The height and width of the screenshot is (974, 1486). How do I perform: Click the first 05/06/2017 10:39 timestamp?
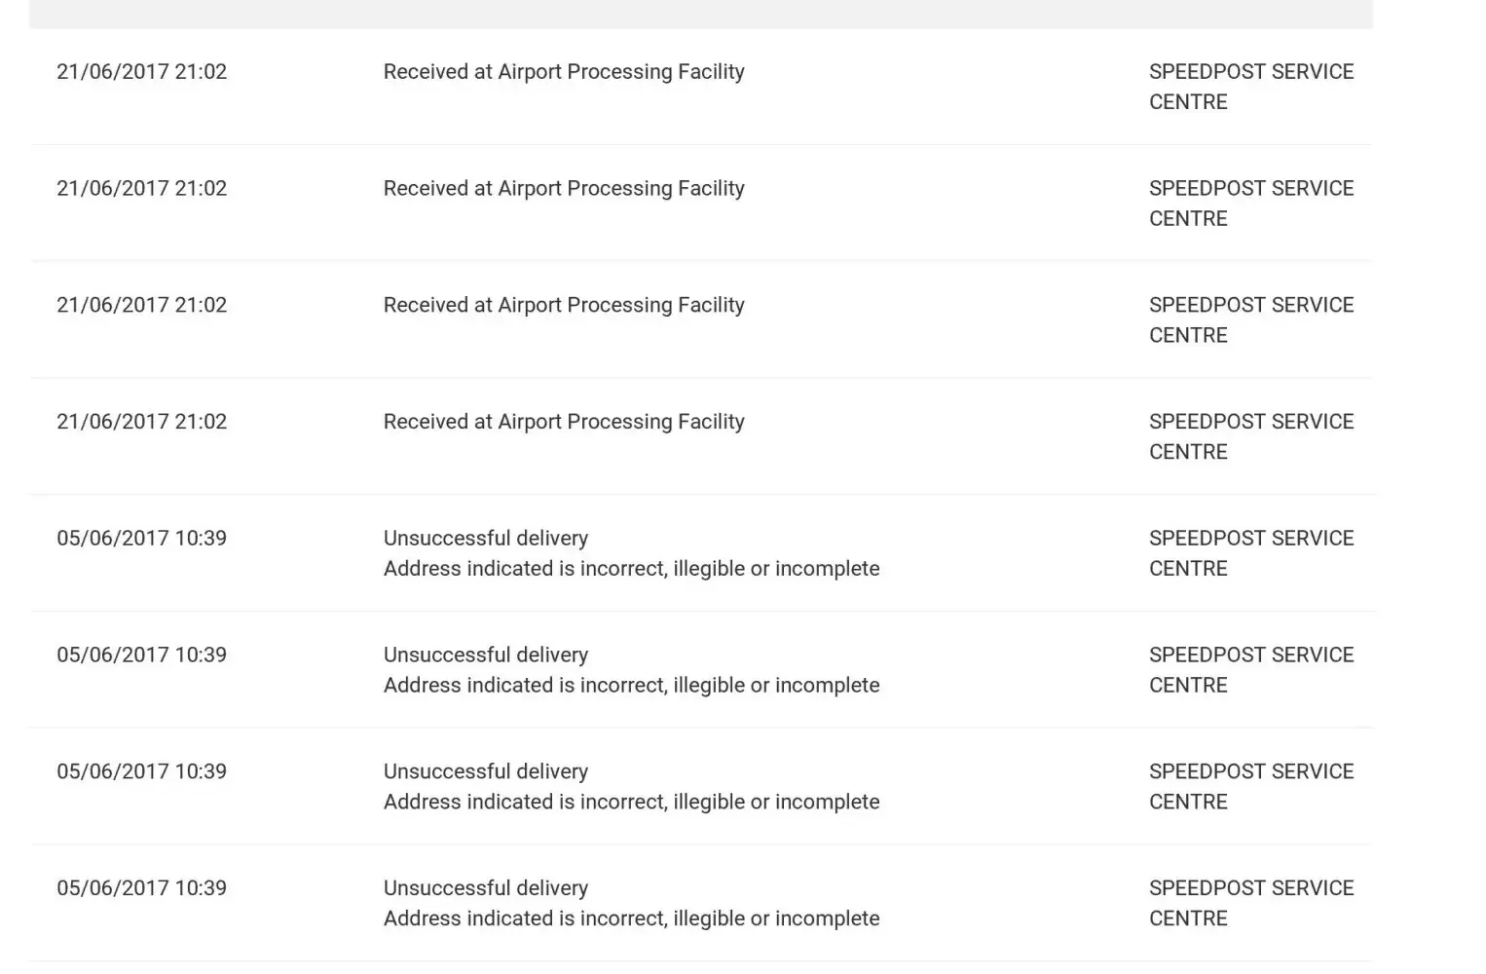(x=141, y=539)
